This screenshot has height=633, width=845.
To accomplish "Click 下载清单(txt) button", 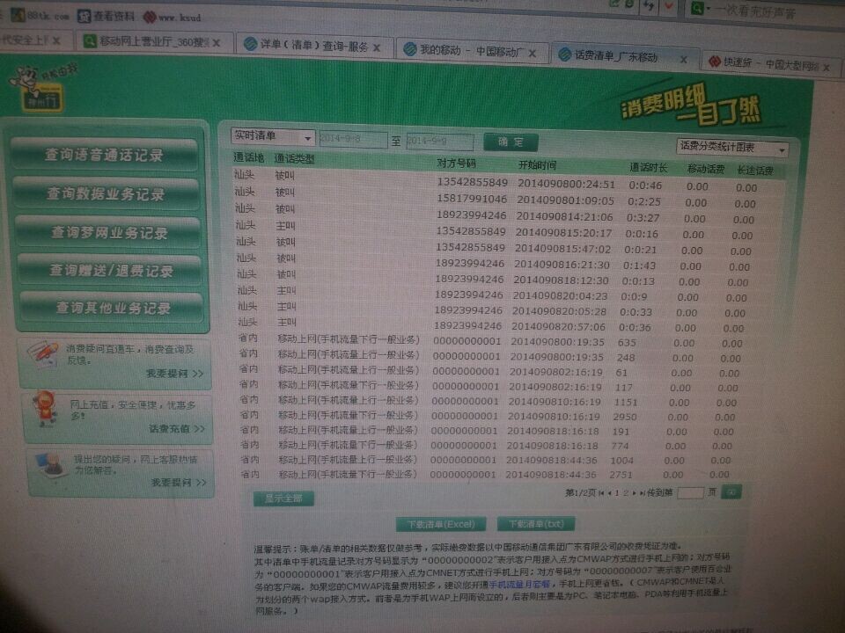I will coord(536,524).
